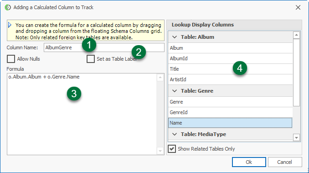Click green numbered badge 1
Viewport: 309px width, 173px height.
(89, 45)
